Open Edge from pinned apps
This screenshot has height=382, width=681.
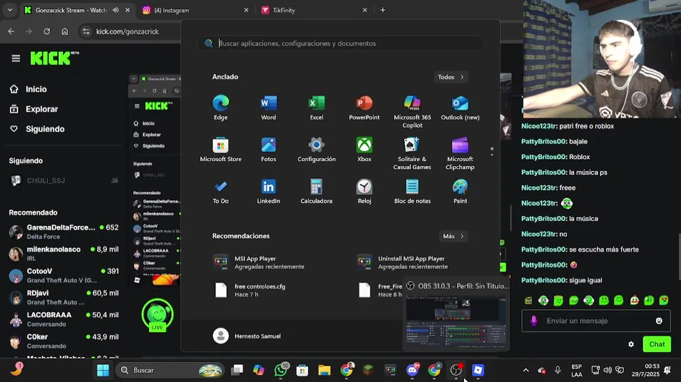221,108
